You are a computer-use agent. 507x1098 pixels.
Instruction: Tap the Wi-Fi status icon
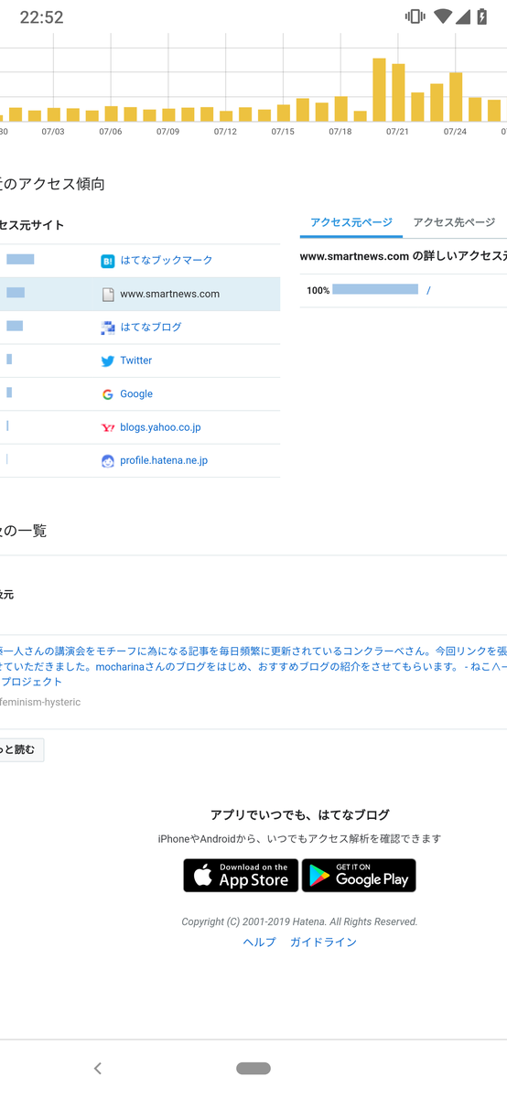[443, 16]
